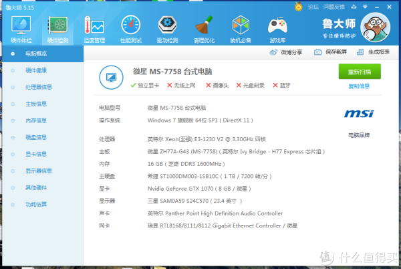Open 游戏库 gamepad icon
This screenshot has width=401, height=269.
pyautogui.click(x=277, y=29)
